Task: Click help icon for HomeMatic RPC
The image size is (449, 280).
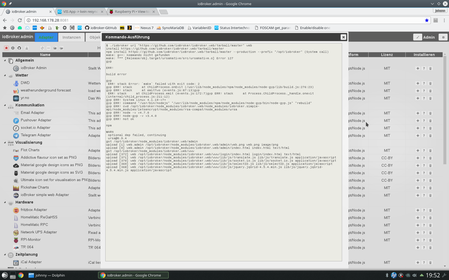Action: 424,225
